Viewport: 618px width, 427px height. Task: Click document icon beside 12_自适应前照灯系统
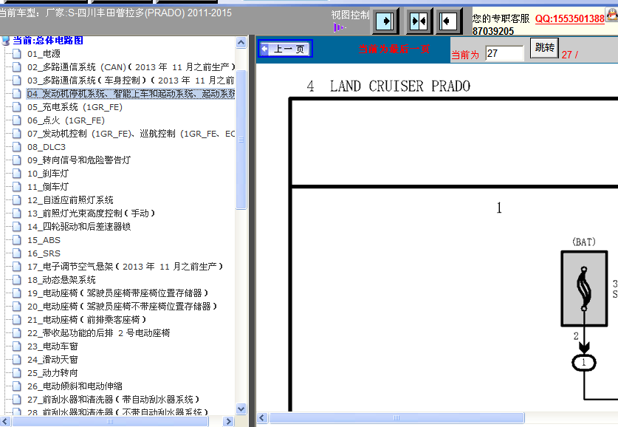(x=16, y=200)
